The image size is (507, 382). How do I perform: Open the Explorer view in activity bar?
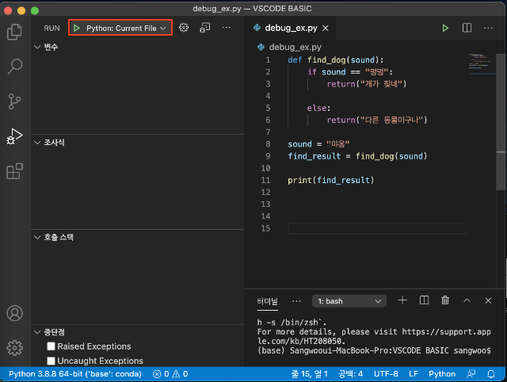click(x=14, y=32)
